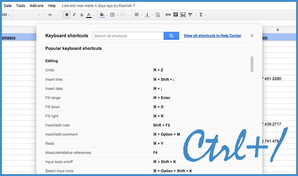Viewport: 298px width, 176px height.
Task: Click Absolute/relative references row
Action: 147,153
